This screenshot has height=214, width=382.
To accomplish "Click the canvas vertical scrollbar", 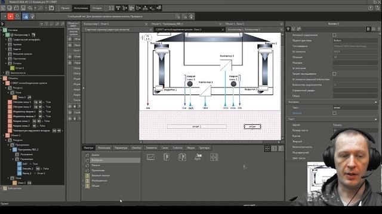I will click(282, 86).
